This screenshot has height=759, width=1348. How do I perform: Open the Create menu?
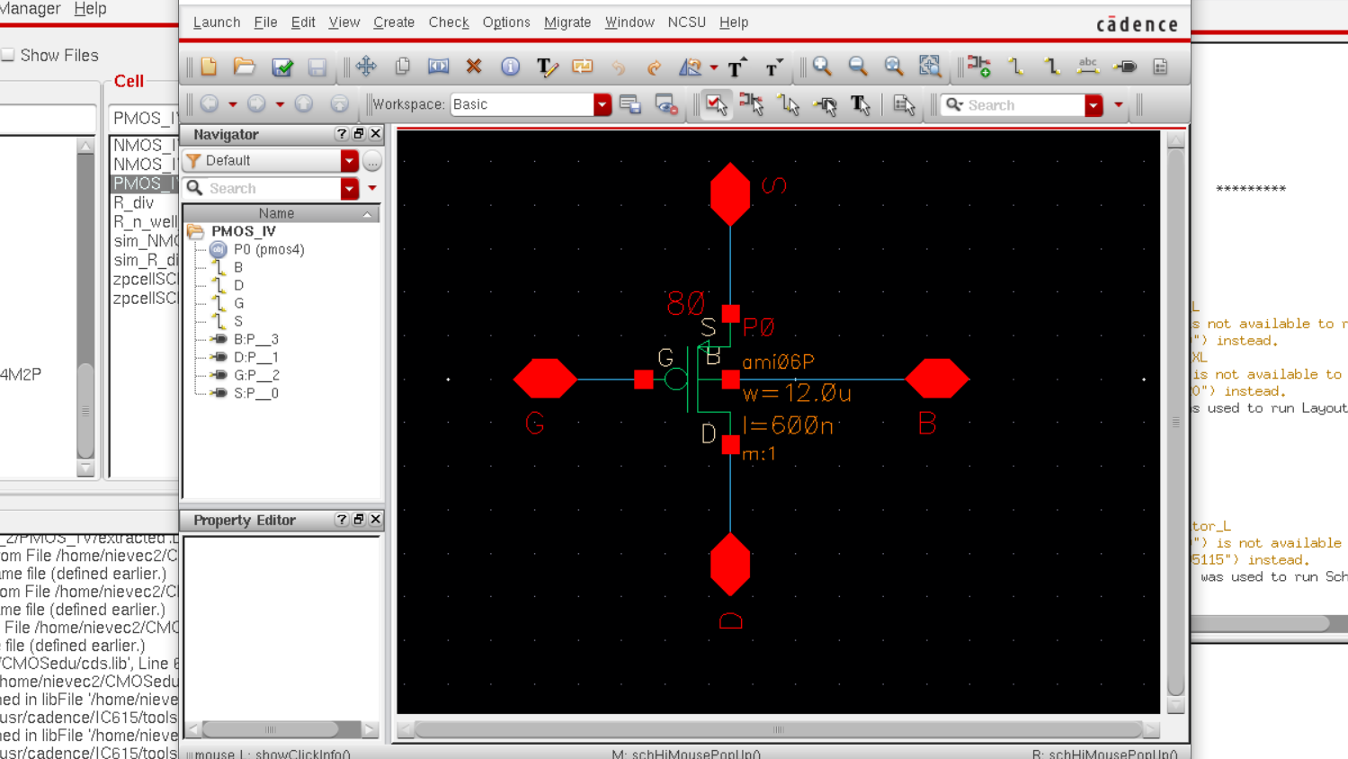click(394, 22)
